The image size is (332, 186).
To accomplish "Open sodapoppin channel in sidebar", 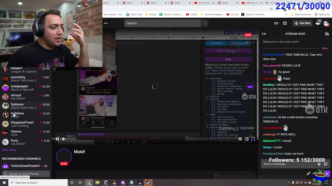I will click(x=26, y=88).
